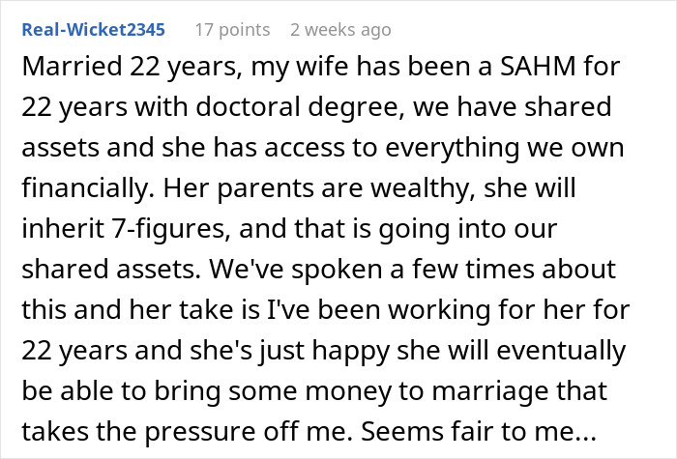
Task: Click the 17 points score
Action: pos(230,29)
